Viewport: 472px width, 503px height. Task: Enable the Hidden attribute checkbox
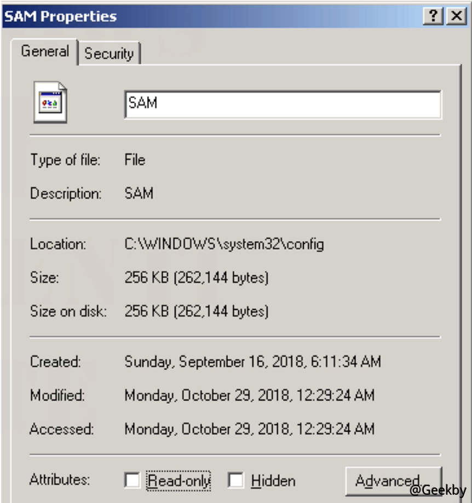pyautogui.click(x=236, y=481)
